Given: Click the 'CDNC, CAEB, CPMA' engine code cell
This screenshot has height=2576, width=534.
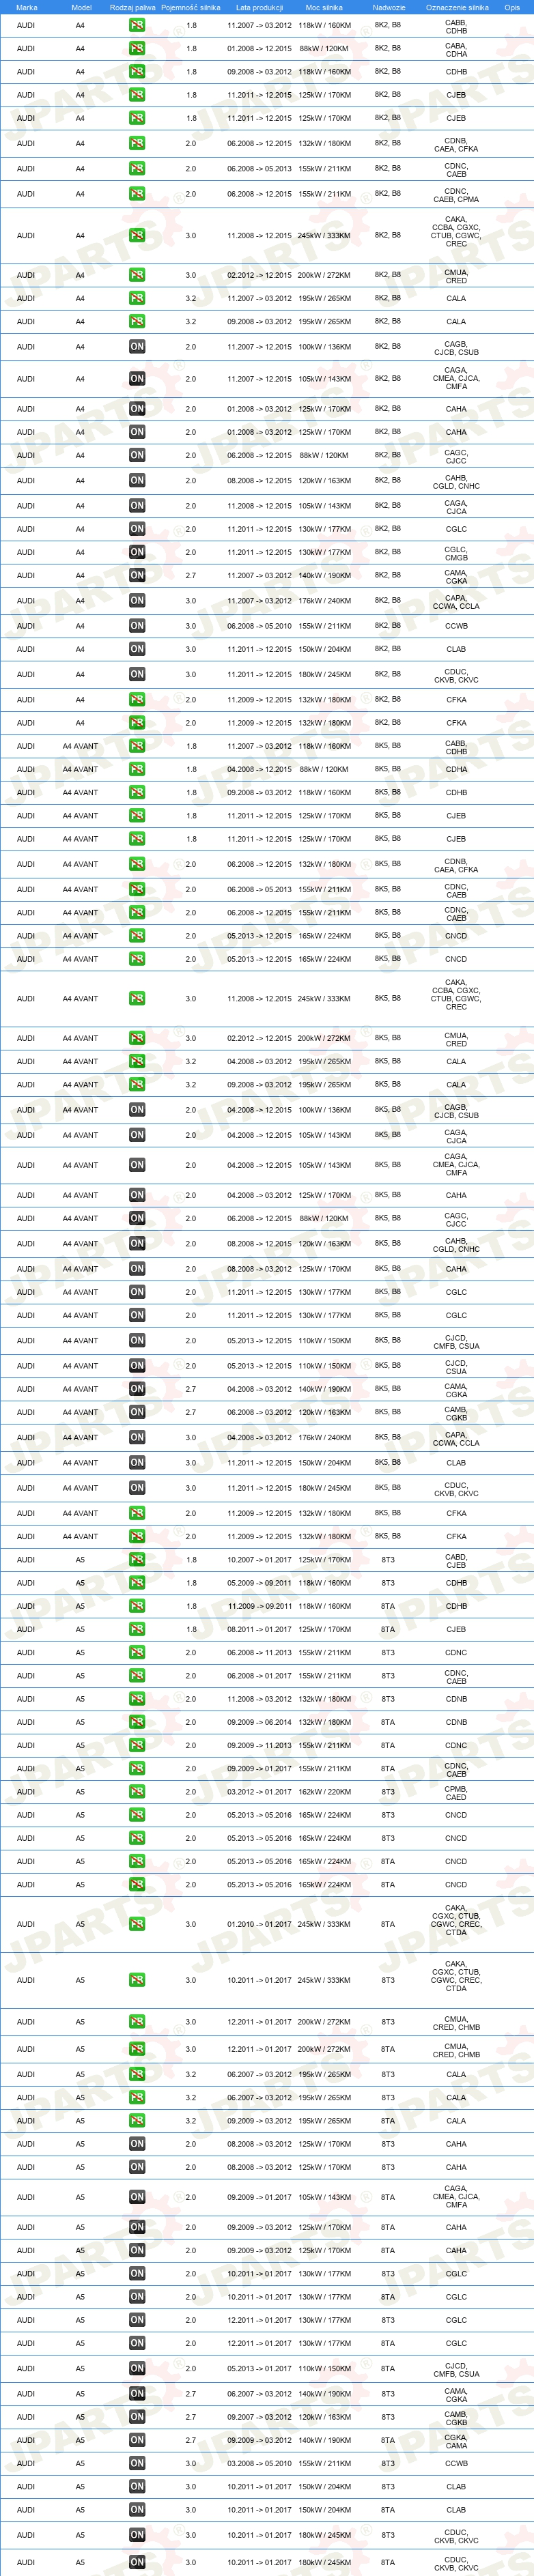Looking at the screenshot, I should pos(456,195).
